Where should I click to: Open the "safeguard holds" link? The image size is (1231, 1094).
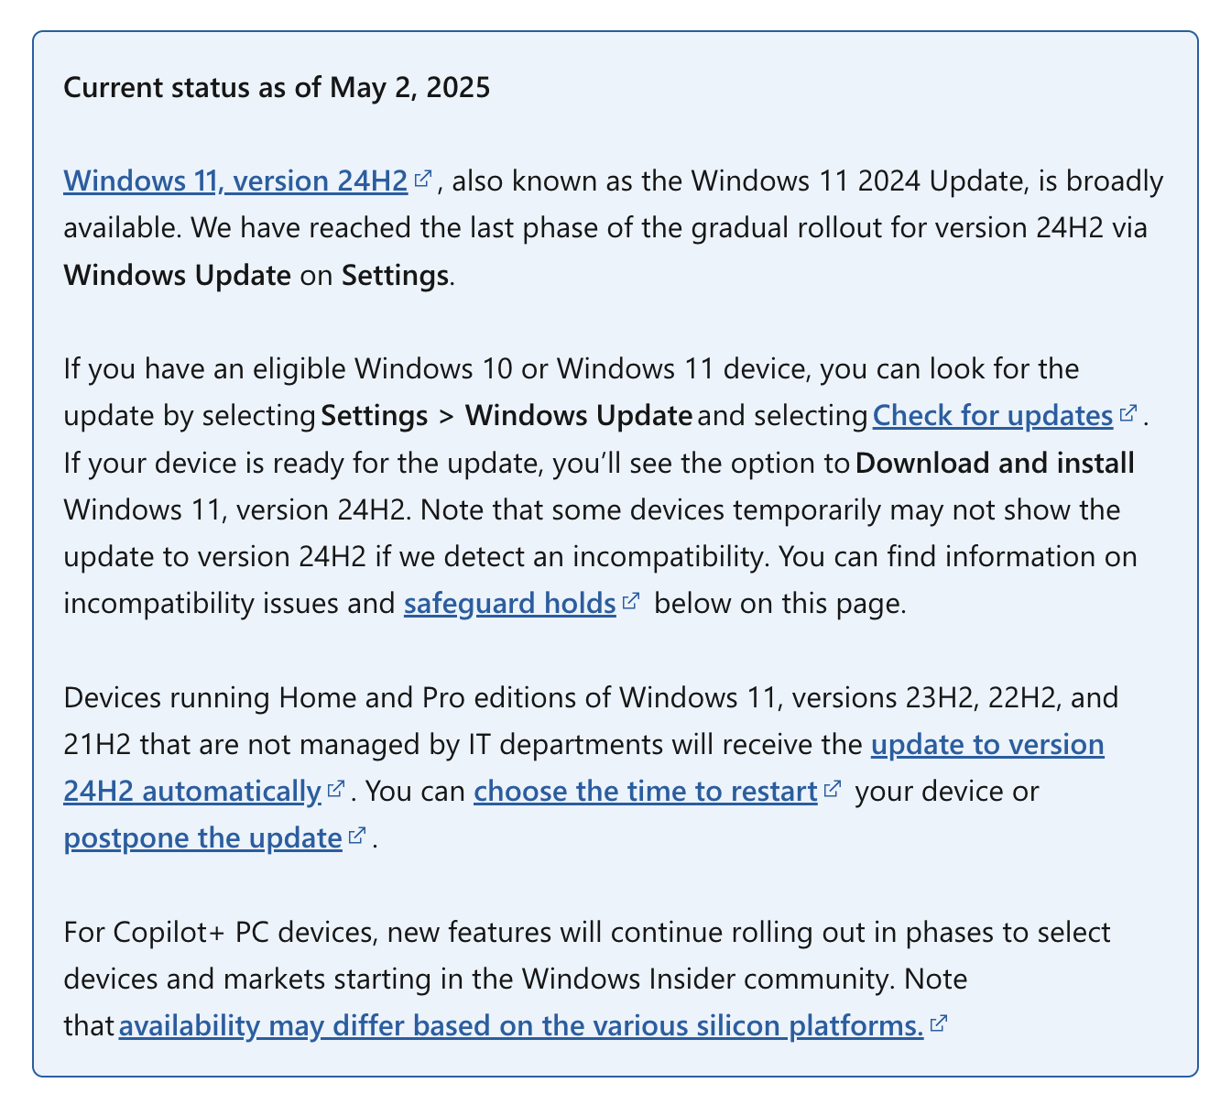(x=509, y=604)
